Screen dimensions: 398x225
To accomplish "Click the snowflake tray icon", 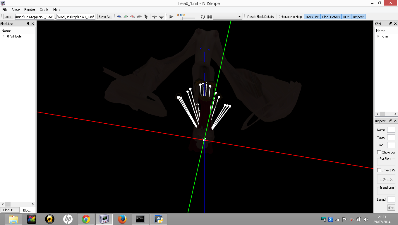I will coord(331,219).
